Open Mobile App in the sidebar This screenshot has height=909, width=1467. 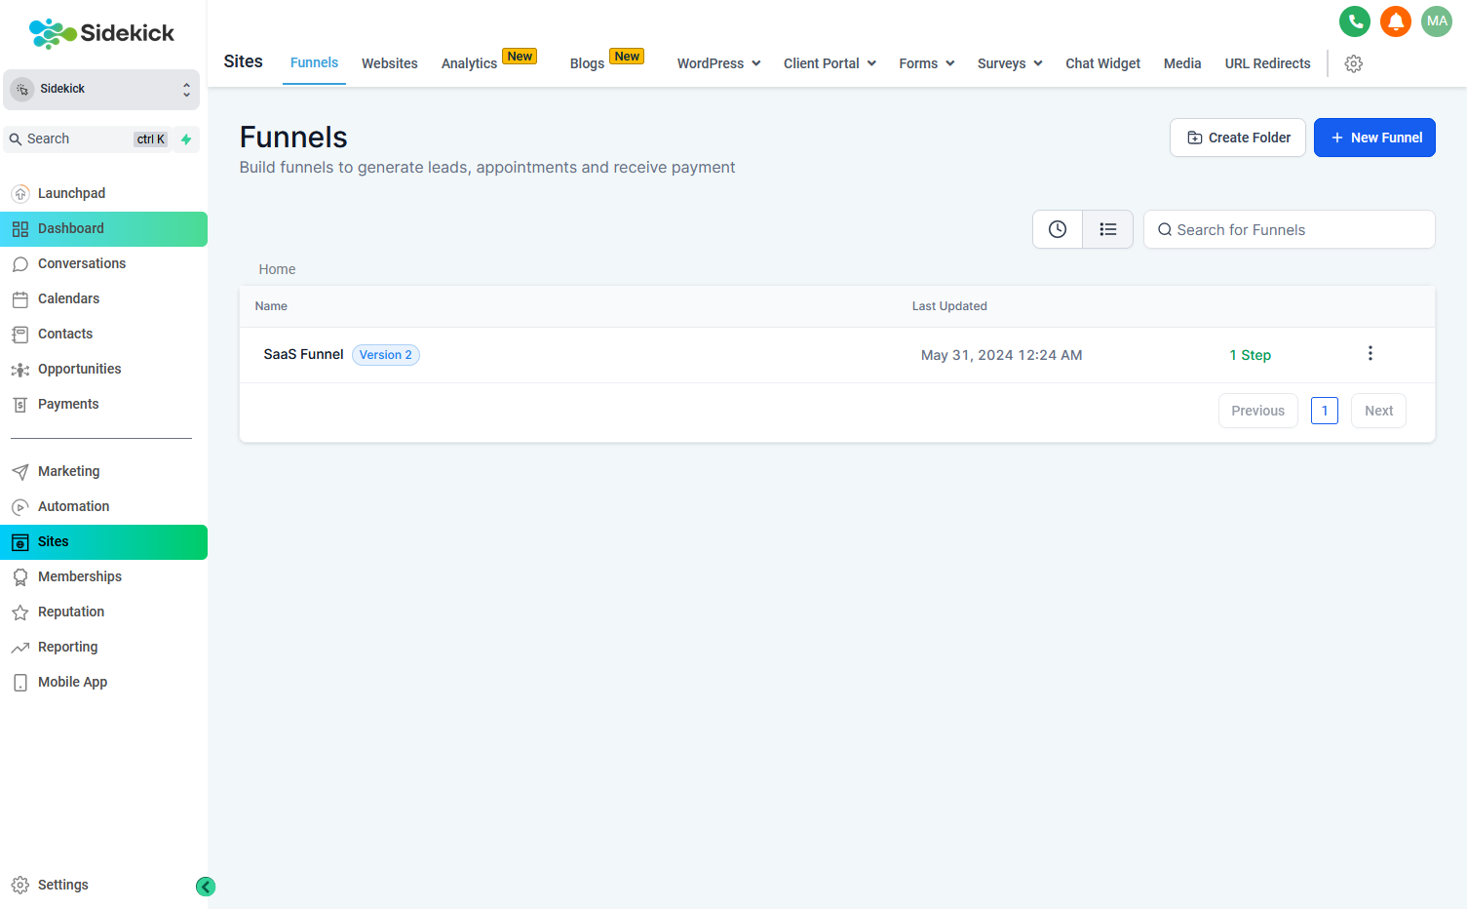coord(103,682)
